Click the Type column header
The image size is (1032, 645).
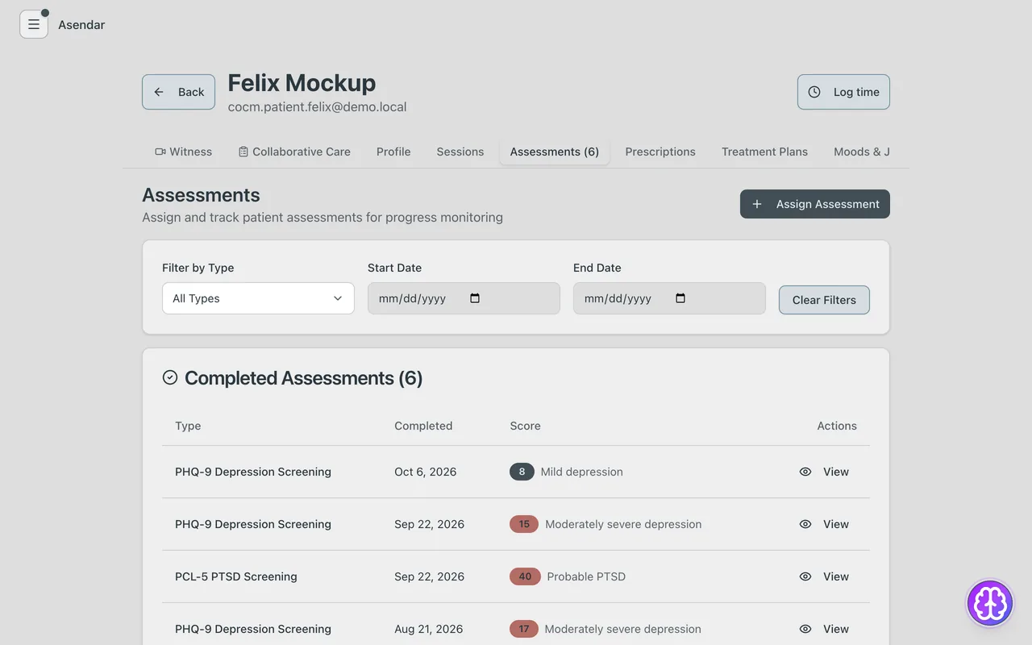tap(188, 426)
